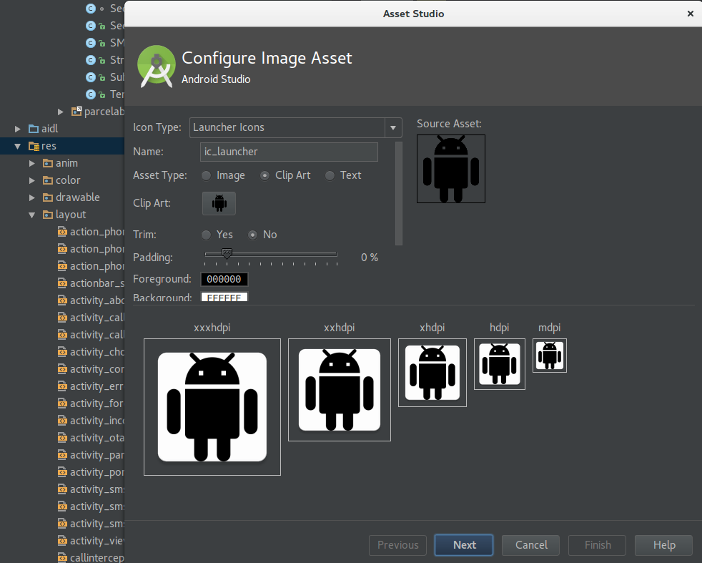Click the Cancel button

530,544
